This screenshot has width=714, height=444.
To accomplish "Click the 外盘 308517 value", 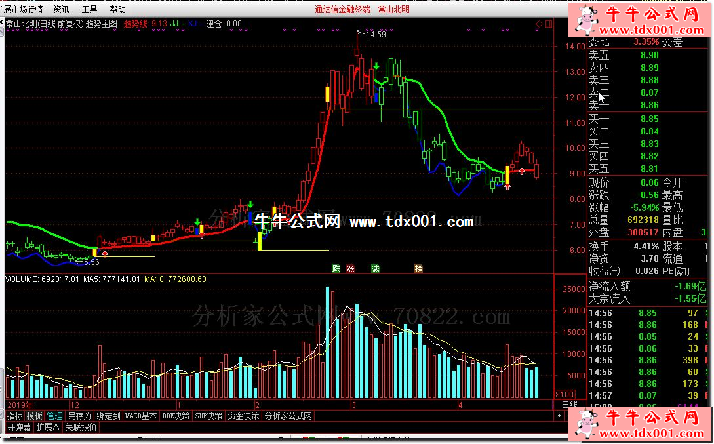I will point(643,232).
